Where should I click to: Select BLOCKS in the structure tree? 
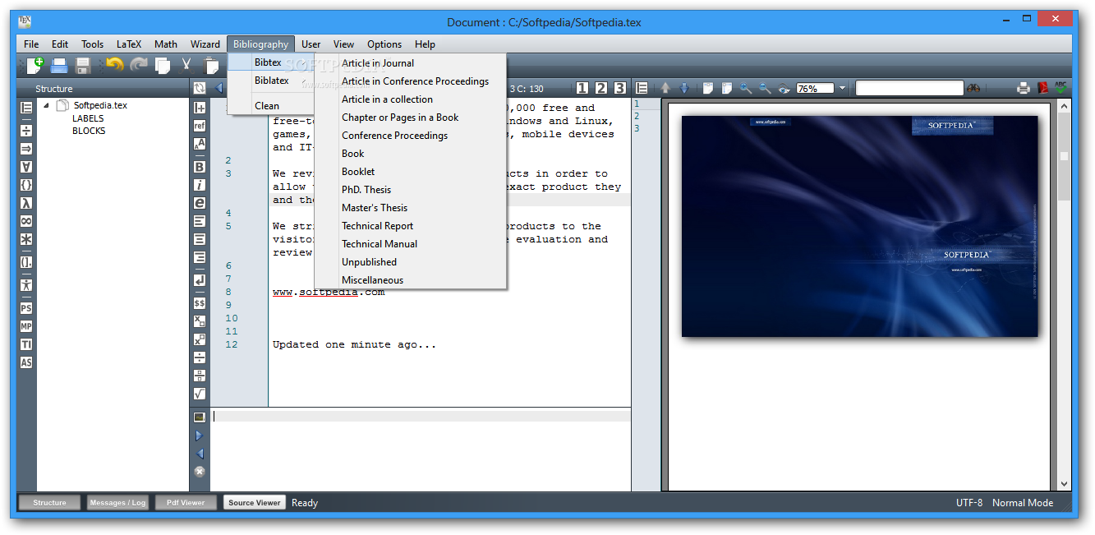[x=89, y=131]
